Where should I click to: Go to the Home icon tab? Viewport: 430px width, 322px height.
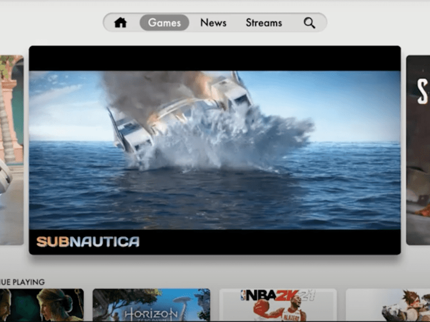click(x=120, y=23)
